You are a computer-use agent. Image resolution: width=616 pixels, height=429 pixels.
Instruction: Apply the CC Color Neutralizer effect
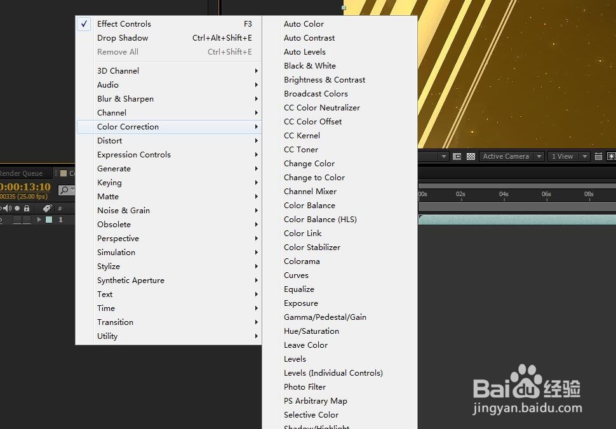pos(340,107)
